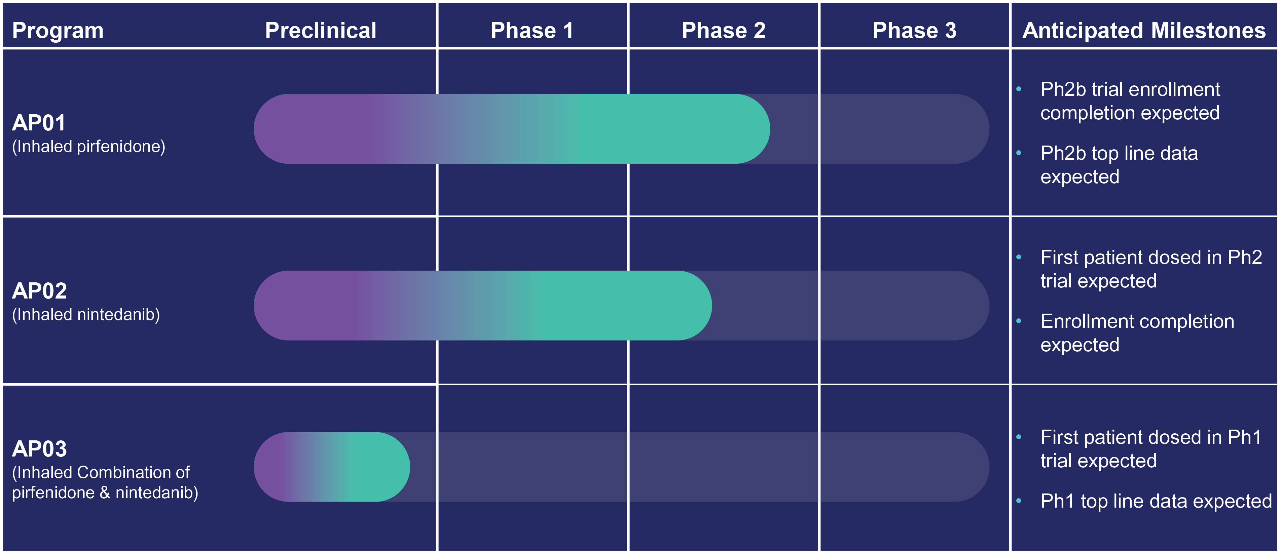Click the AP03 program name

(x=39, y=449)
